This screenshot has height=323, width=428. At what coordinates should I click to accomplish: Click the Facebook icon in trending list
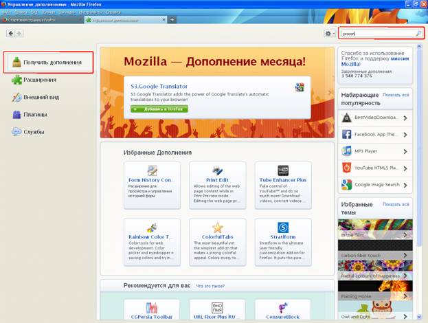coord(347,135)
